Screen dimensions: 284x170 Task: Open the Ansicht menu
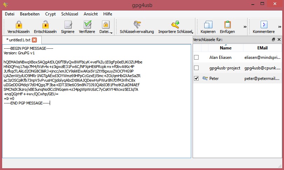[x=91, y=14]
